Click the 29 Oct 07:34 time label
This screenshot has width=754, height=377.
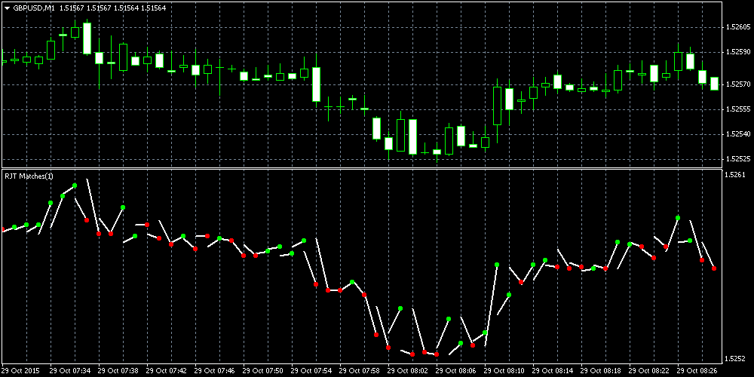click(71, 371)
